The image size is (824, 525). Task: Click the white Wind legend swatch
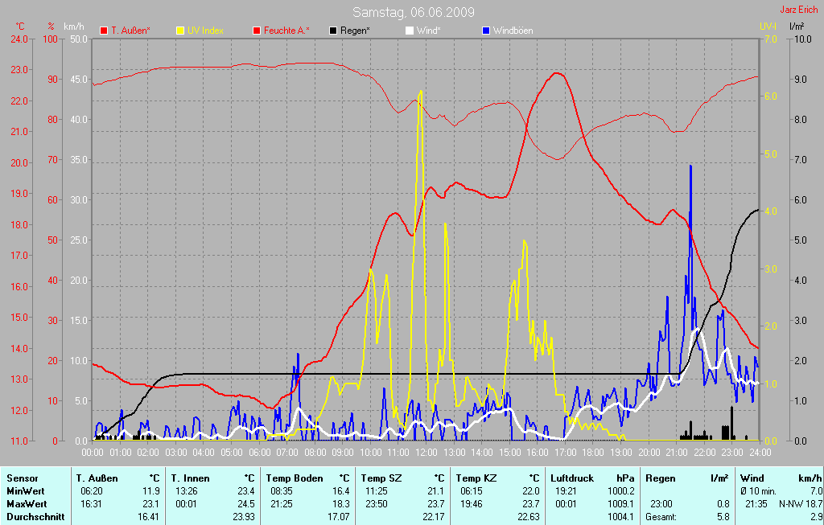click(x=409, y=31)
